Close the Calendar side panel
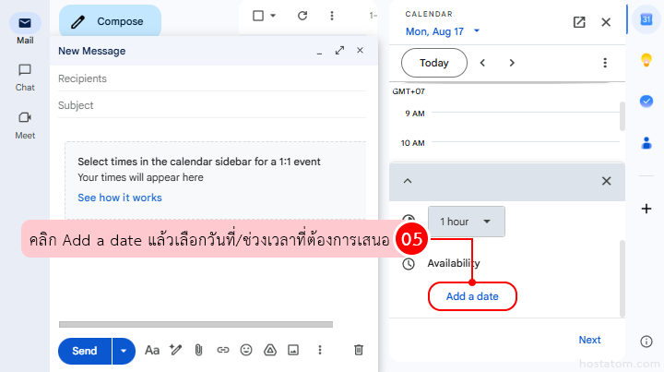664x372 pixels. [x=606, y=22]
